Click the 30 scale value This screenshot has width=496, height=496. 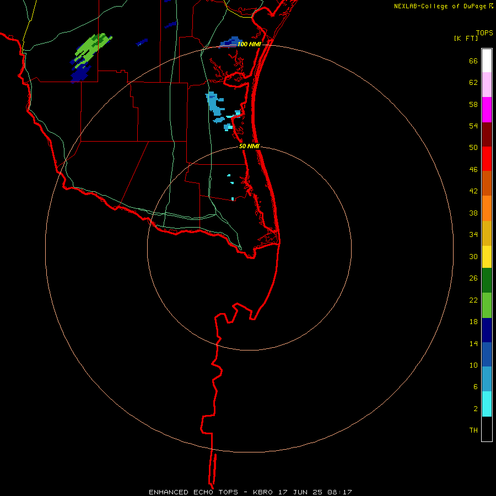pos(473,256)
